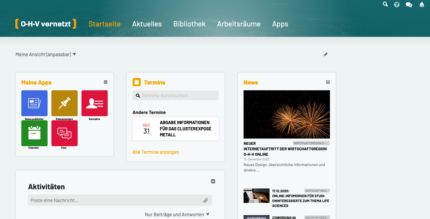Click the O-H-V vernetzt logo

point(46,24)
